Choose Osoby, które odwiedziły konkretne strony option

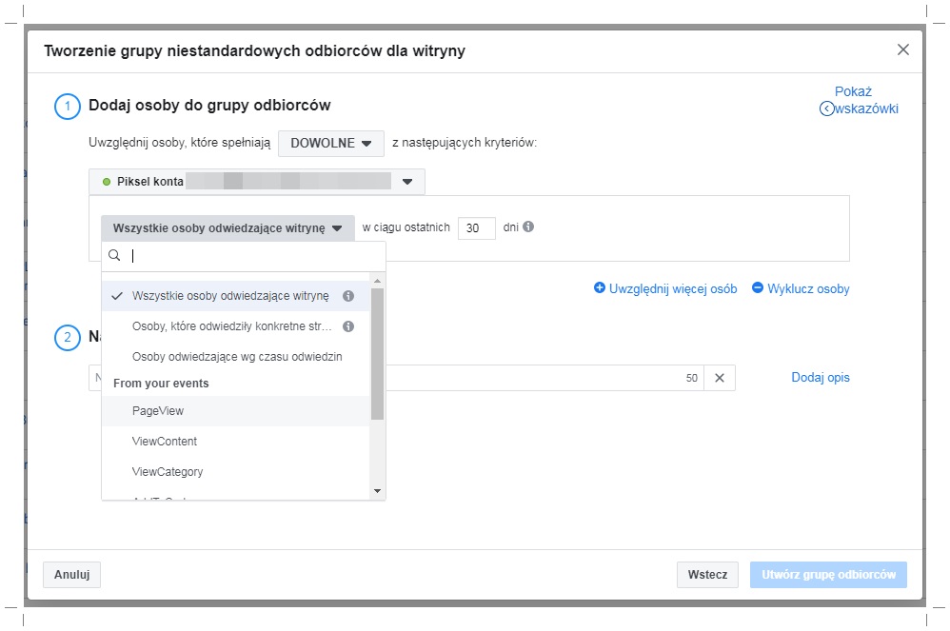[236, 326]
